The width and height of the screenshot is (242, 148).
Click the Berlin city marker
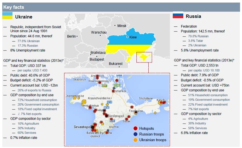pyautogui.click(x=79, y=36)
